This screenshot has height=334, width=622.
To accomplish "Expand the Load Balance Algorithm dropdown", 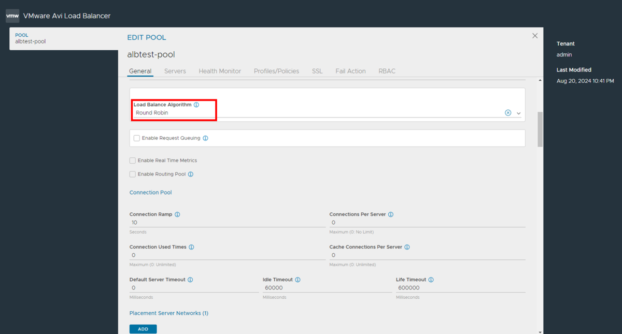I will pos(518,113).
